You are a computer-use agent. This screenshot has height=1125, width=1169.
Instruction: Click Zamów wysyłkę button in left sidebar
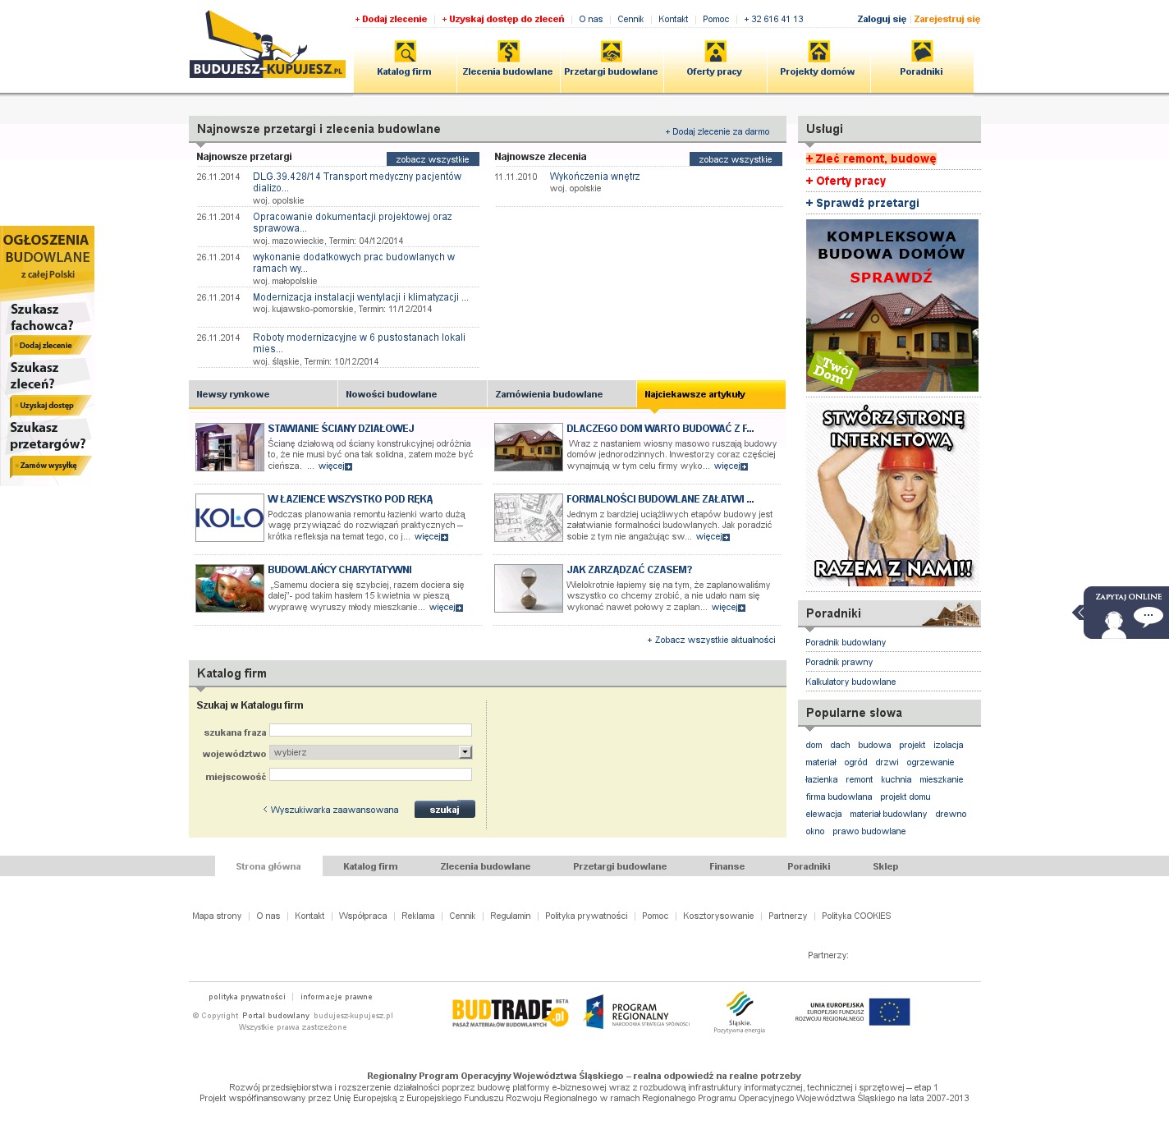point(50,466)
